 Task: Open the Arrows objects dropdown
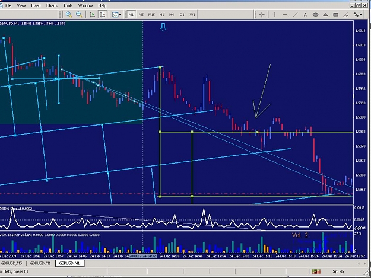pyautogui.click(x=357, y=15)
